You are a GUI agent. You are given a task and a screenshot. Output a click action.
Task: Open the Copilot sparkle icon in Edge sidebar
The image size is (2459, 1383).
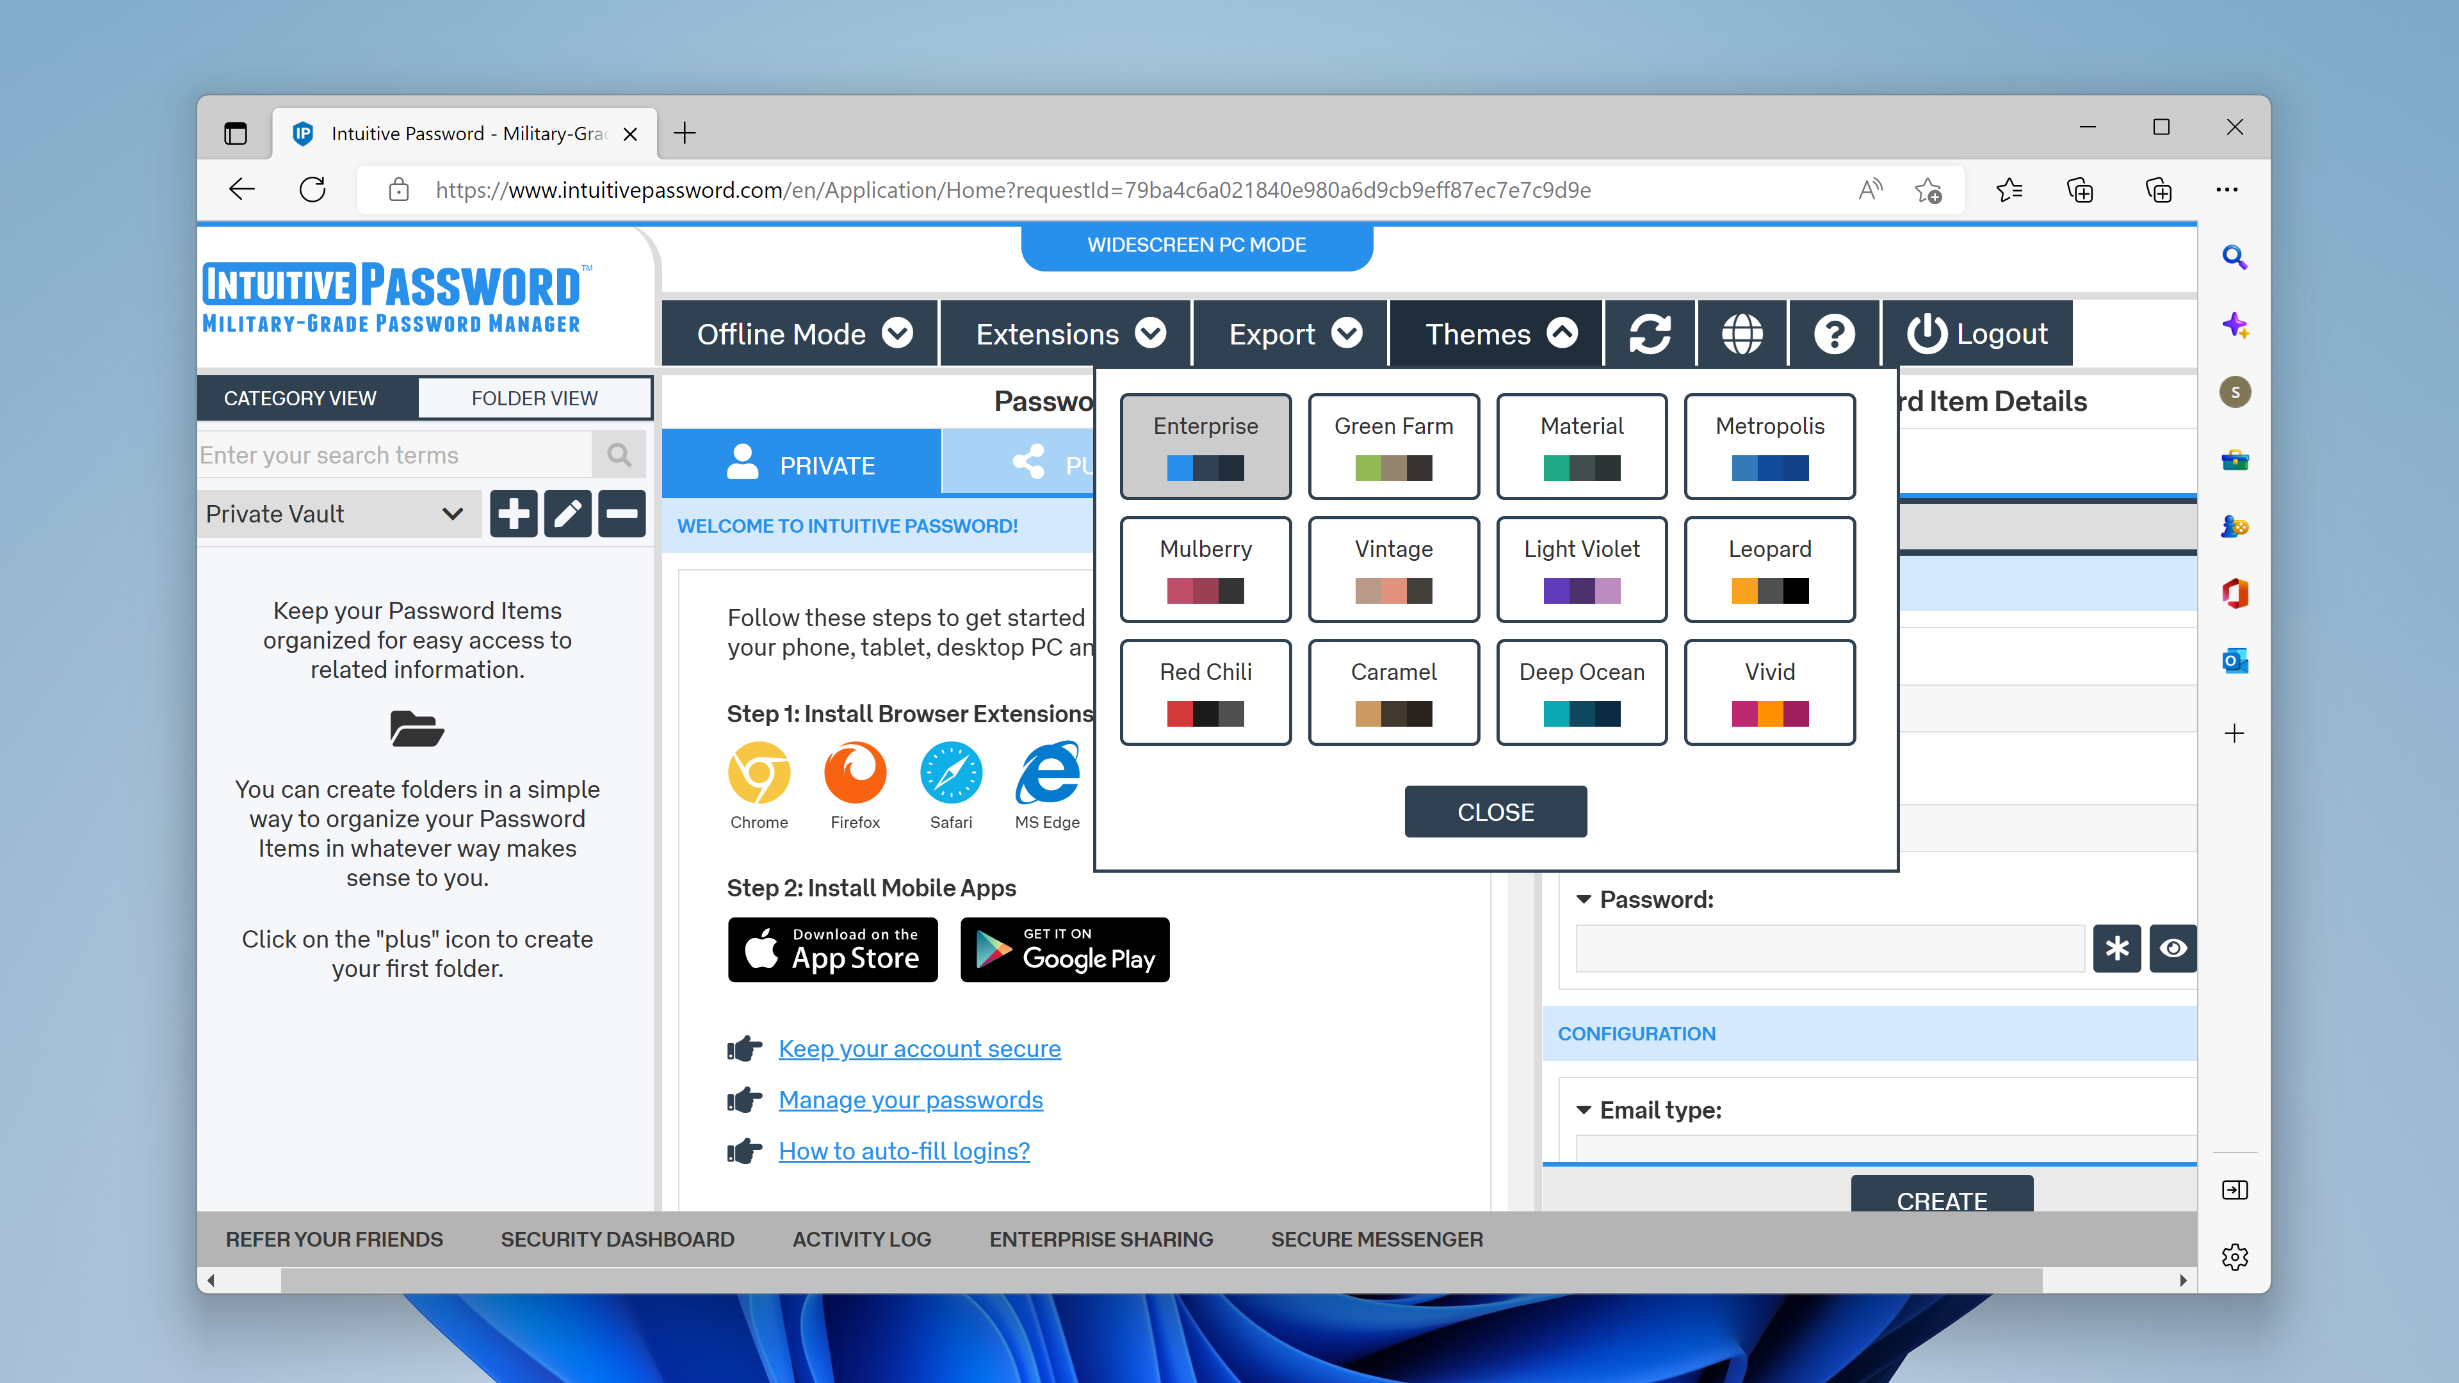tap(2234, 325)
